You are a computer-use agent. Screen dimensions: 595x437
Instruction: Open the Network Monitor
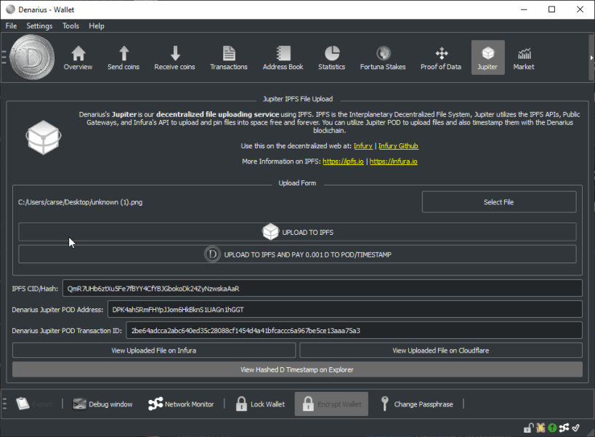(x=182, y=404)
